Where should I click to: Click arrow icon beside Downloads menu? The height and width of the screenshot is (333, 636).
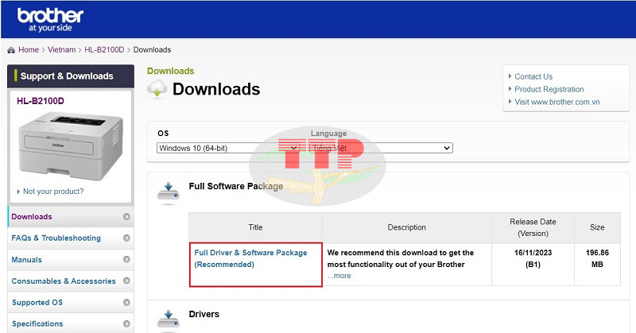coord(126,217)
